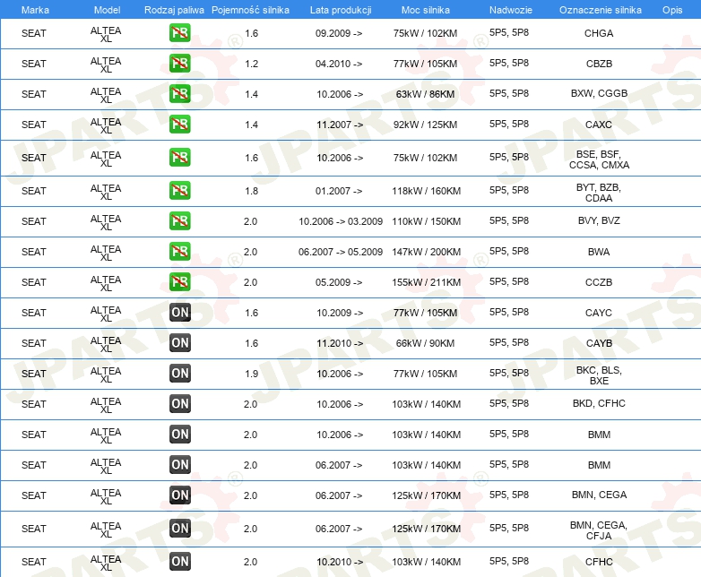The width and height of the screenshot is (701, 577).
Task: Click the ON diesel icon in the 10.2006 BMM row
Action: pos(179,434)
